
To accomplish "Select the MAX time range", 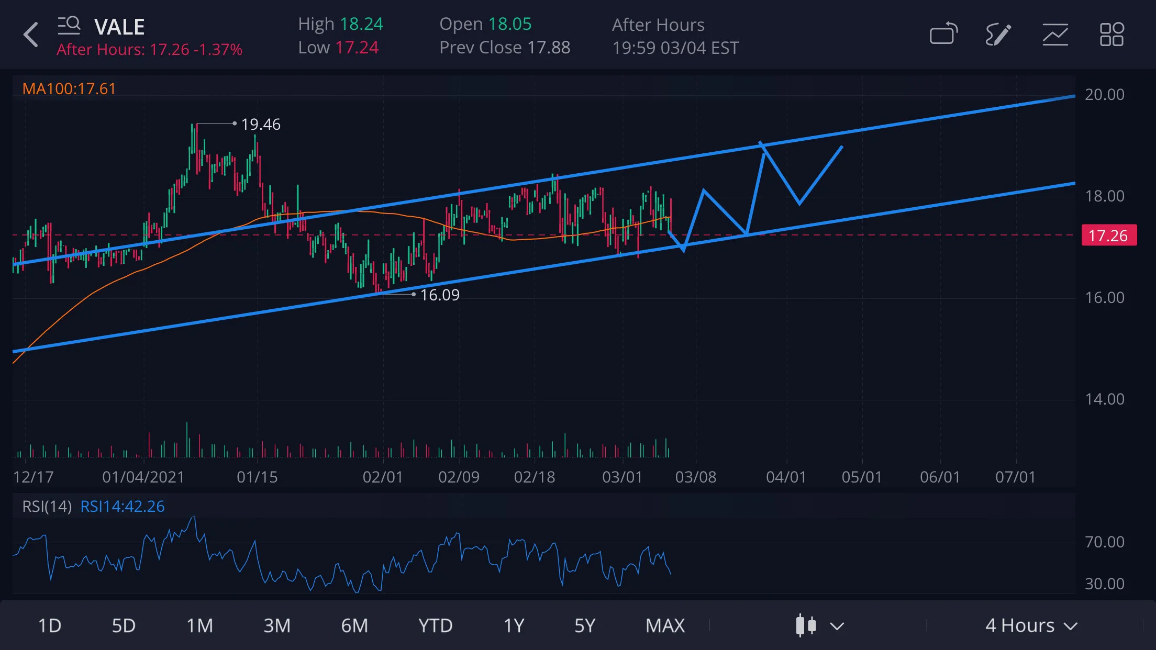I will pos(665,625).
